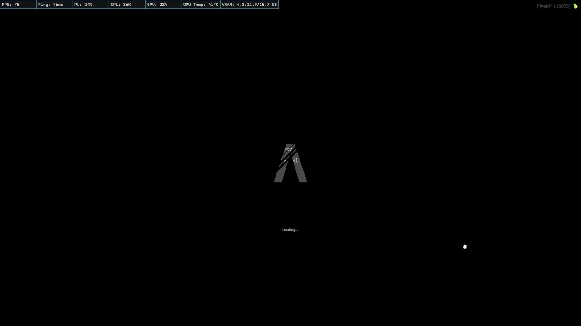Click the loading... text
581x326 pixels.
tap(290, 230)
